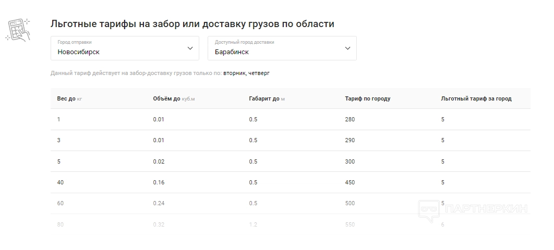Screen dimensions: 554x250
Task: Click the heading Льготные тарифы на забор
Action: pos(192,24)
